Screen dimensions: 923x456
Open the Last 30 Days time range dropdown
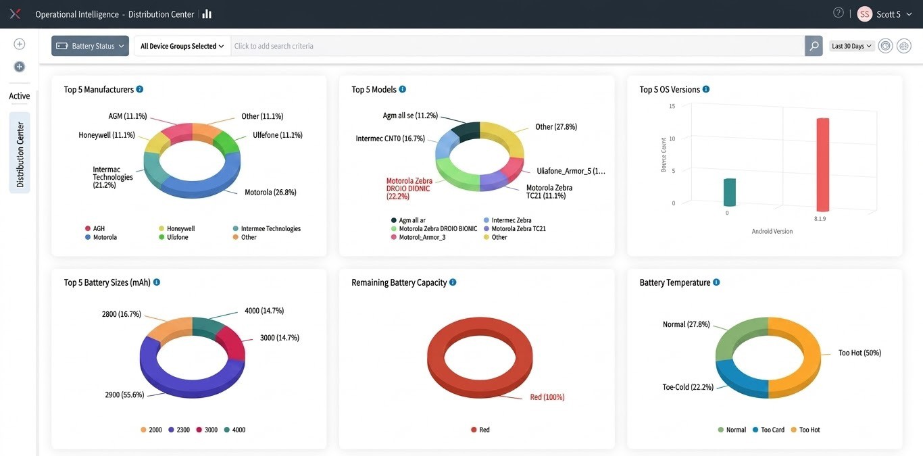(x=852, y=46)
